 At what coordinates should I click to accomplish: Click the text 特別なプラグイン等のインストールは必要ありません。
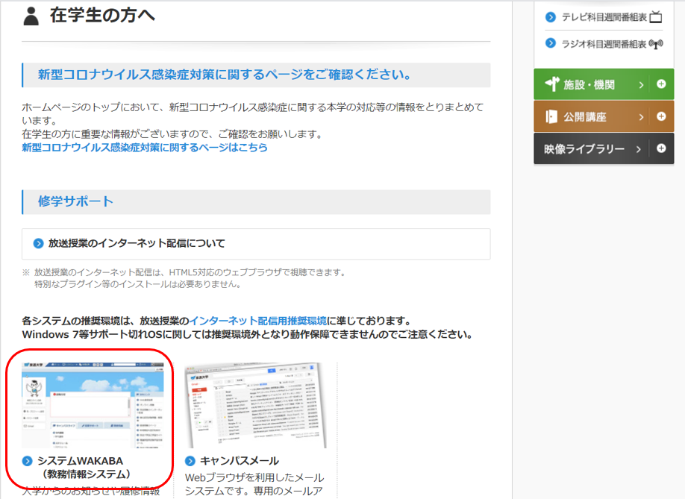(137, 284)
